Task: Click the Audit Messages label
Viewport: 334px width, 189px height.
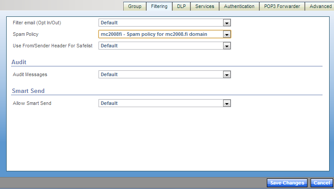Action: tap(30, 74)
